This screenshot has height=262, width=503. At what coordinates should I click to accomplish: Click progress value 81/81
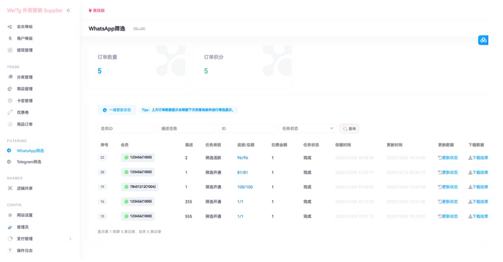point(243,173)
